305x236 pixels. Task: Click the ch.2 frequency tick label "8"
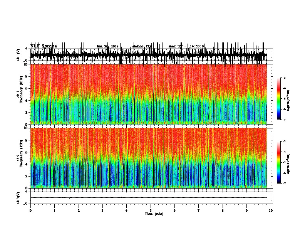[x=27, y=140]
